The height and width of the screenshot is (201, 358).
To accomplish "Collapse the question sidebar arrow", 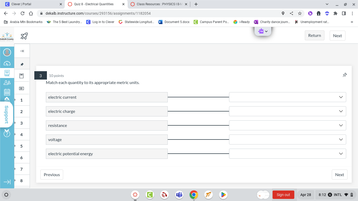I will (22, 51).
